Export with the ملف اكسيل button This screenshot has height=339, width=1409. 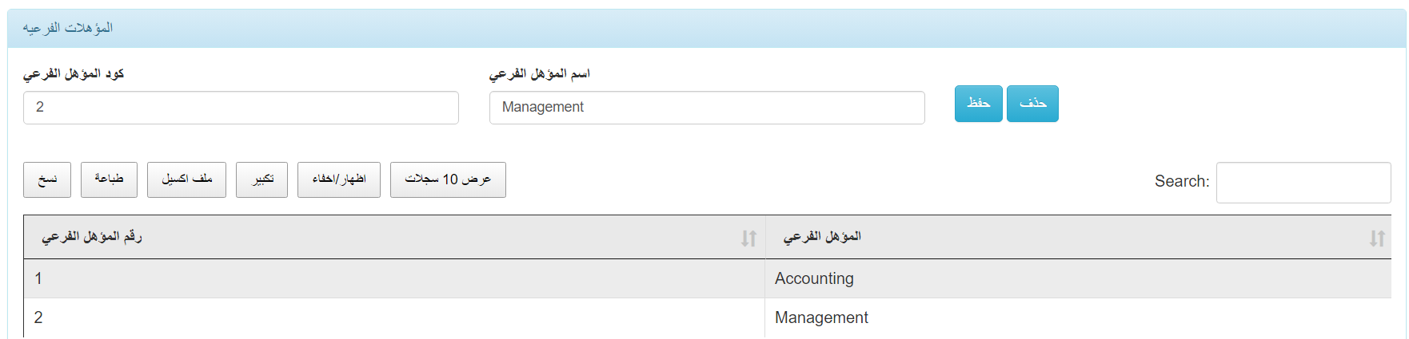[186, 179]
